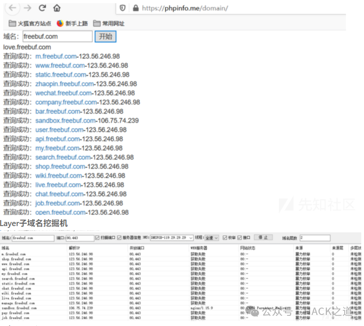Click the 停止 button in Layer
Image resolution: width=364 pixels, height=326 pixels.
click(x=263, y=237)
